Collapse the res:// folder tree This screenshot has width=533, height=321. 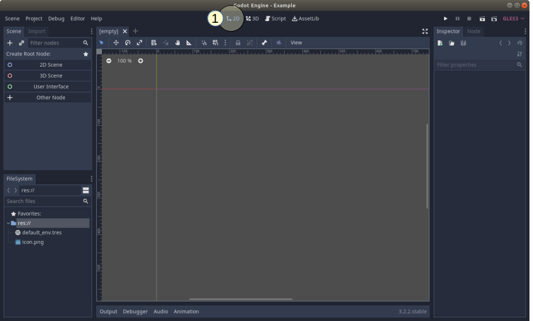pos(8,223)
